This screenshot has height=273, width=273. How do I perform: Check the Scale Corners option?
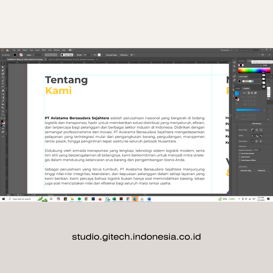point(240,157)
